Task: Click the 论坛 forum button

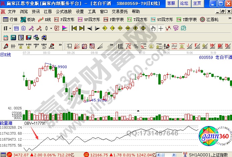Action: click(184, 3)
